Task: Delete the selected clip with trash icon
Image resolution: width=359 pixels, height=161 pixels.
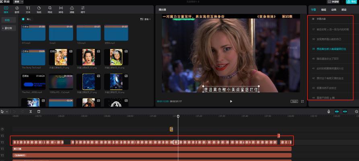Action: click(x=39, y=111)
